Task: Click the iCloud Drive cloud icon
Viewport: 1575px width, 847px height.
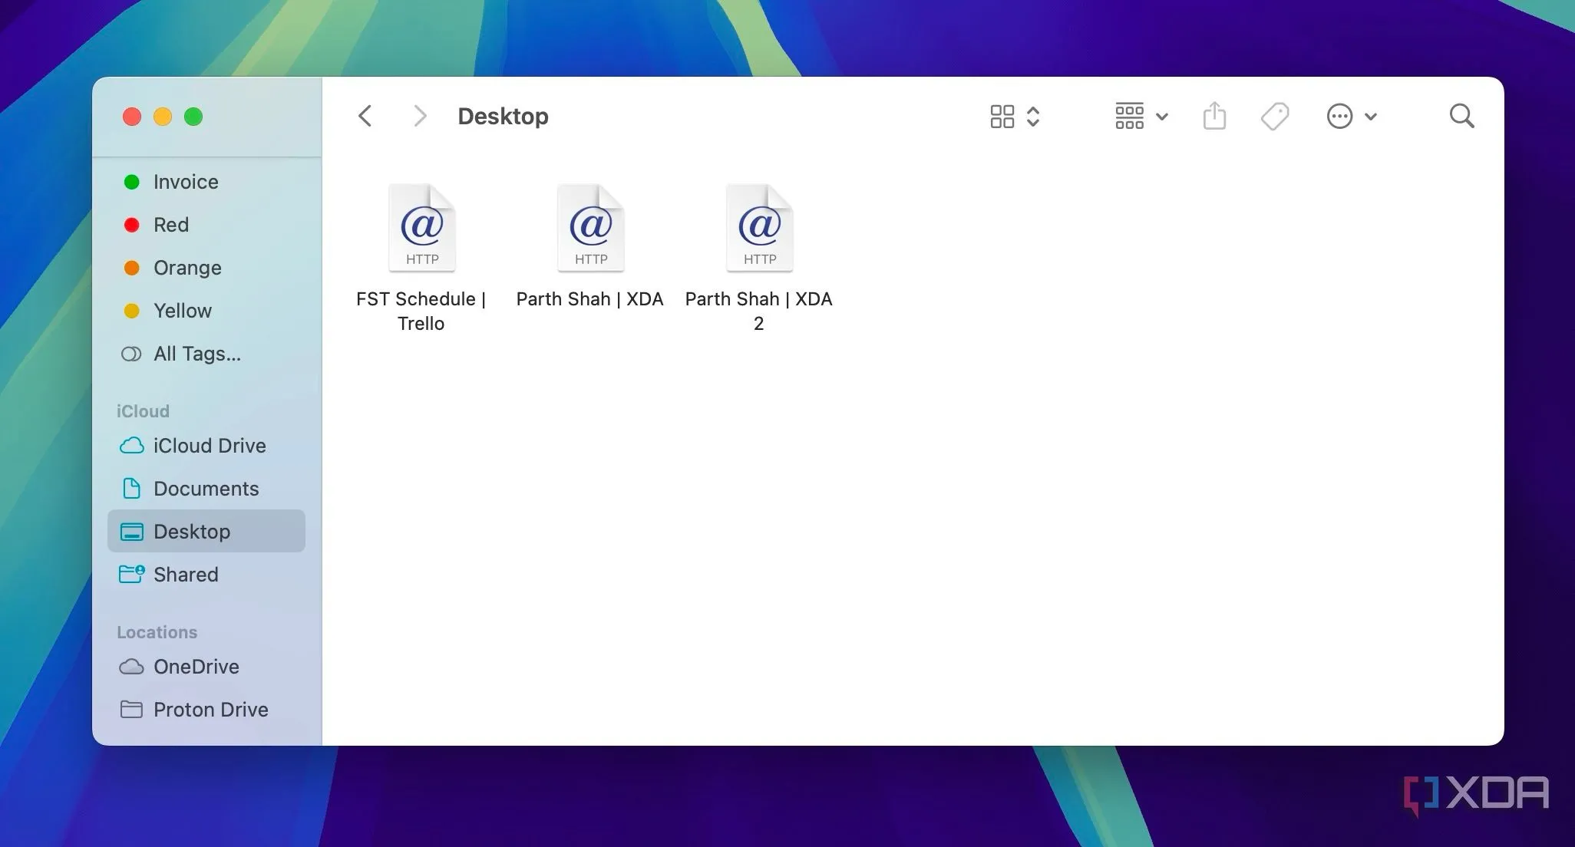Action: pos(132,446)
